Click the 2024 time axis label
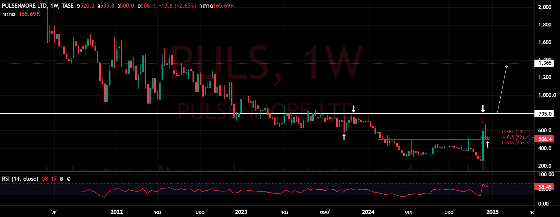The width and height of the screenshot is (560, 217). coord(368,212)
